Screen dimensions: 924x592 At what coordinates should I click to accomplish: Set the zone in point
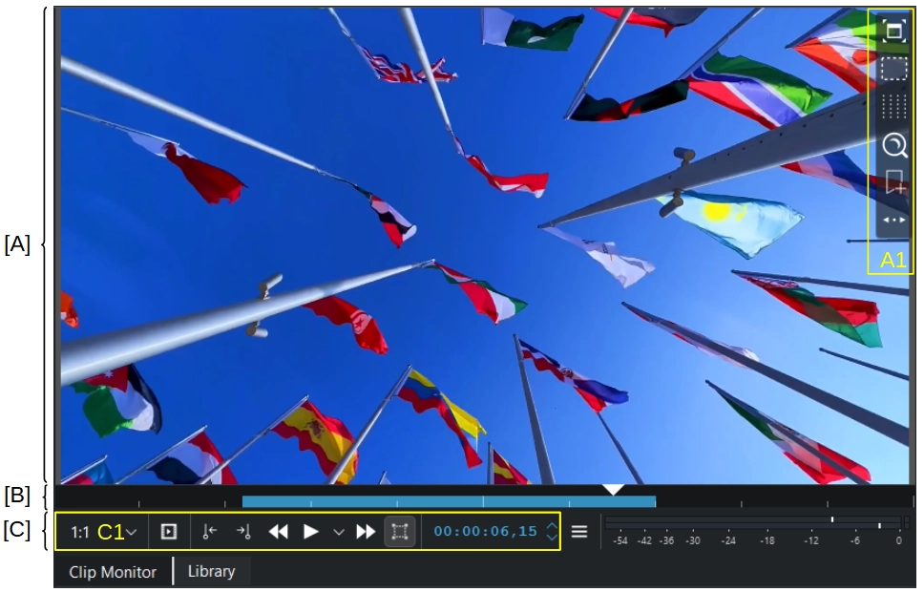[x=210, y=532]
